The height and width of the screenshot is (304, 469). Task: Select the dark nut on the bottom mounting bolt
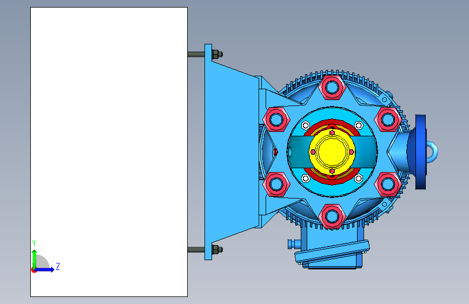point(215,249)
